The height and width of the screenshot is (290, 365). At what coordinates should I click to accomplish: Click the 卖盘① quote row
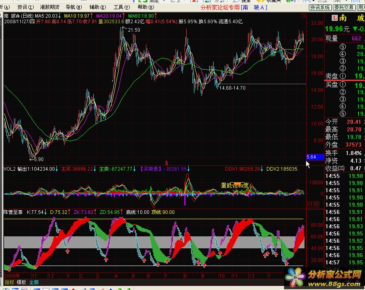click(x=345, y=76)
